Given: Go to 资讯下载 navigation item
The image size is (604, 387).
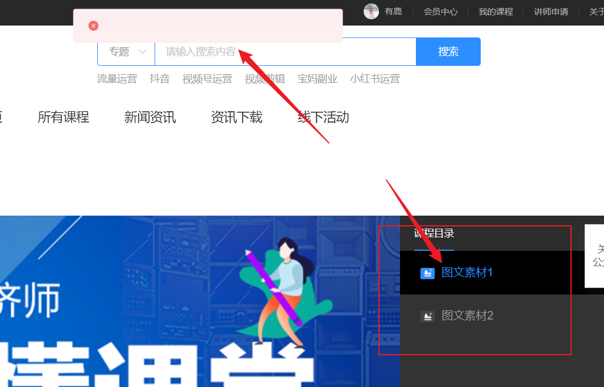Looking at the screenshot, I should point(236,117).
